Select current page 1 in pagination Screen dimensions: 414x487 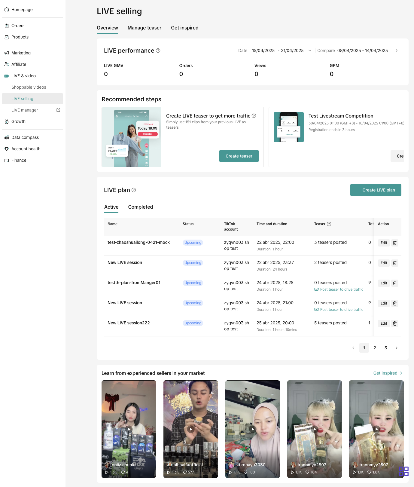364,348
